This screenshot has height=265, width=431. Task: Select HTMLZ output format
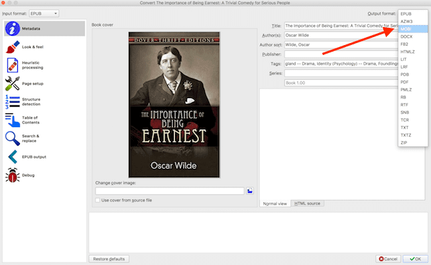[412, 52]
